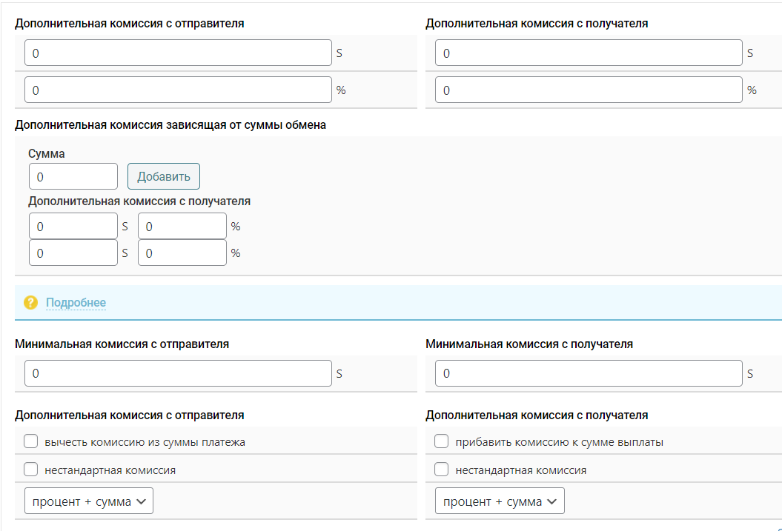Click the yellow question mark help icon

point(30,303)
